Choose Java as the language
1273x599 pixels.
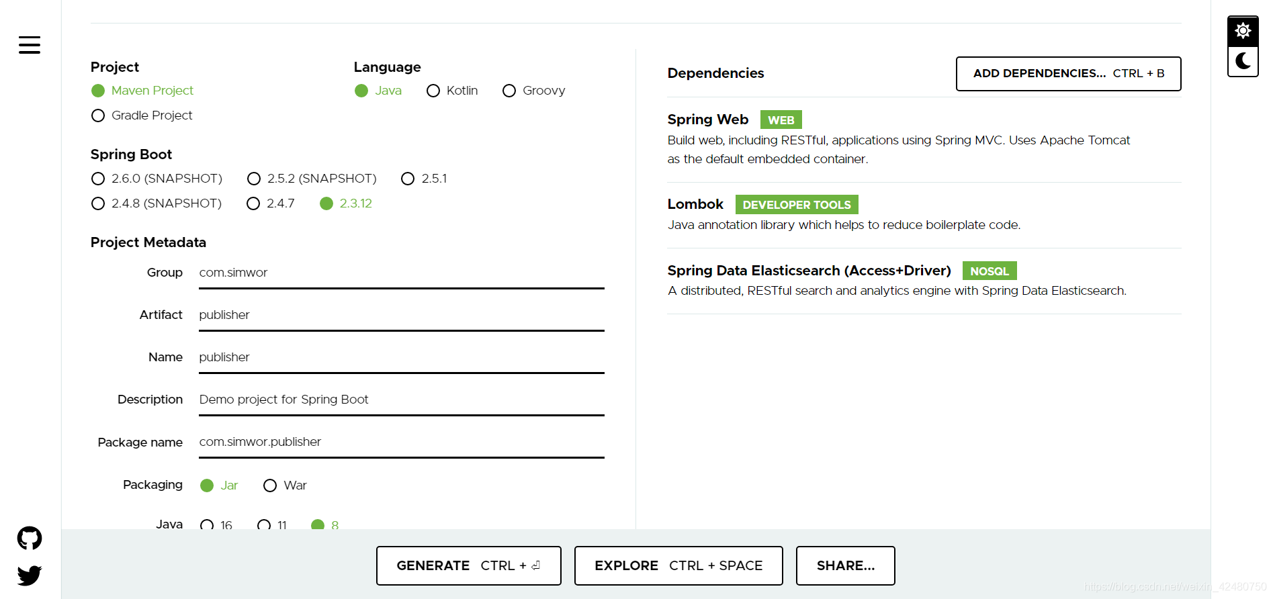point(378,91)
